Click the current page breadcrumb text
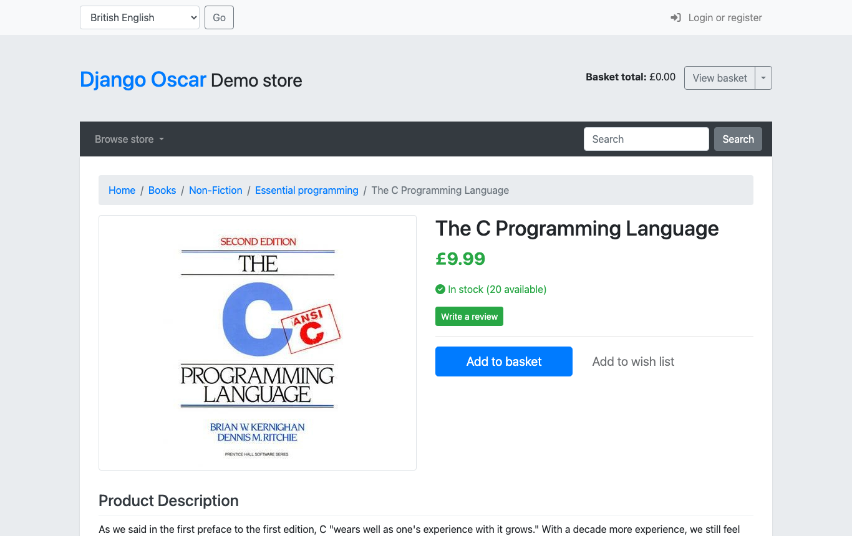This screenshot has width=852, height=536. click(x=440, y=190)
